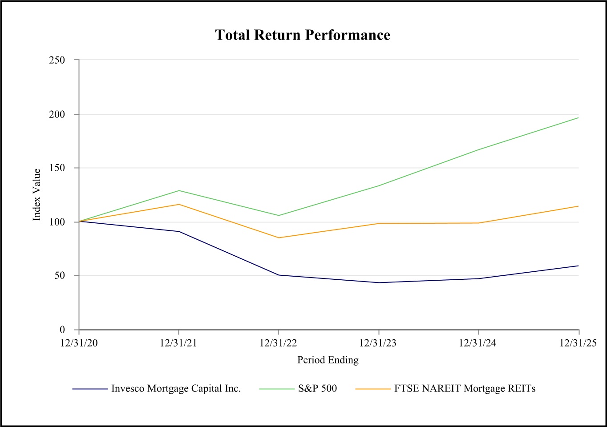The height and width of the screenshot is (427, 607).
Task: Click the green S&P 500 legend line swatch
Action: (277, 389)
